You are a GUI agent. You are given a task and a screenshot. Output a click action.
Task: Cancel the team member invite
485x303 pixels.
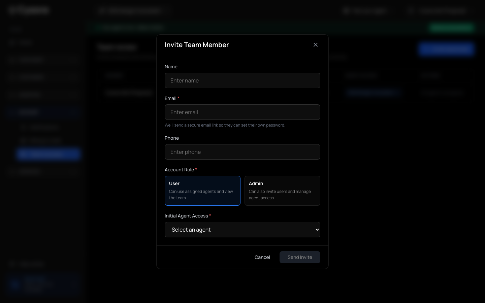262,257
